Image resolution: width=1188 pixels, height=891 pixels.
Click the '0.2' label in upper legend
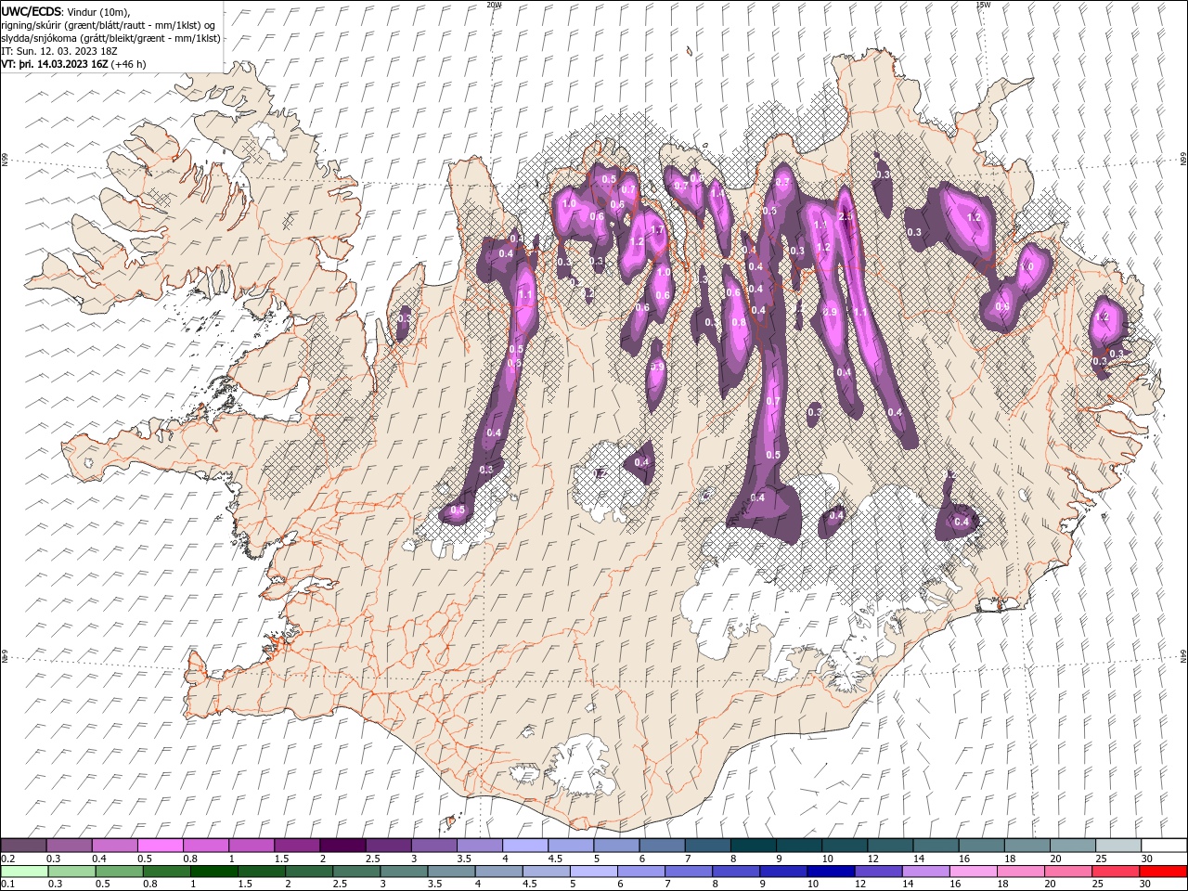point(8,859)
